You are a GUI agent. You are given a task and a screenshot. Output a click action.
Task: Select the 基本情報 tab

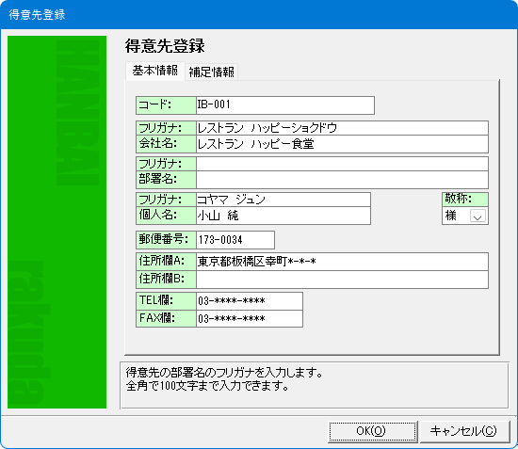(155, 71)
